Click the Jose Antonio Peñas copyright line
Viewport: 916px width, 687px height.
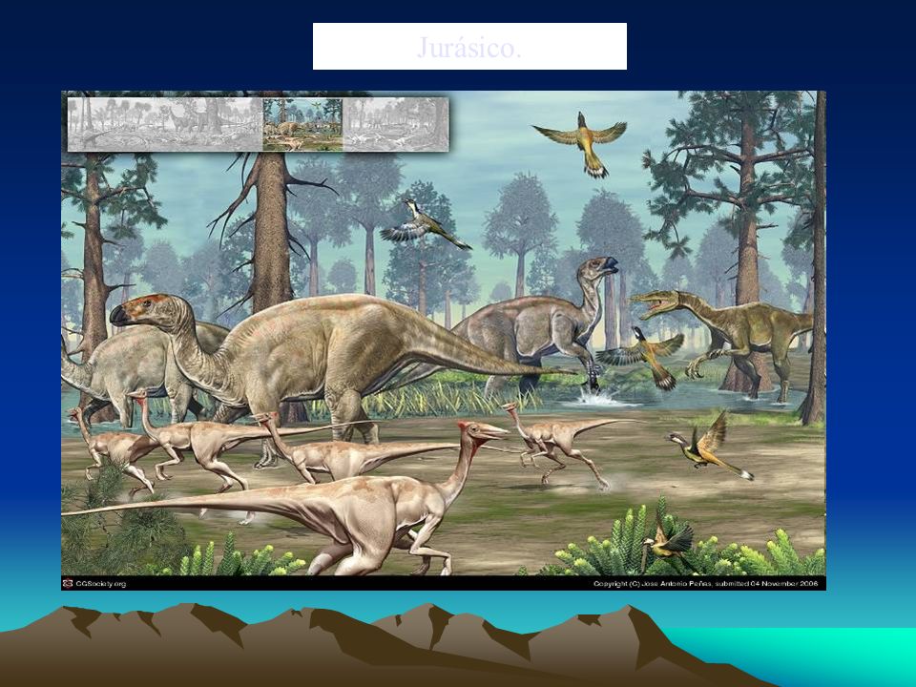706,584
